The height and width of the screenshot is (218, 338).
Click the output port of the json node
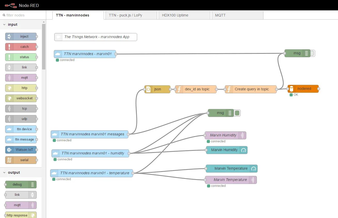170,89
